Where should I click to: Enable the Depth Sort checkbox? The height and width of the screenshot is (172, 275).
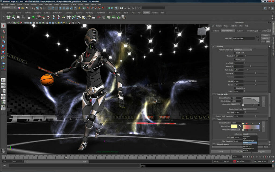pyautogui.click(x=235, y=53)
